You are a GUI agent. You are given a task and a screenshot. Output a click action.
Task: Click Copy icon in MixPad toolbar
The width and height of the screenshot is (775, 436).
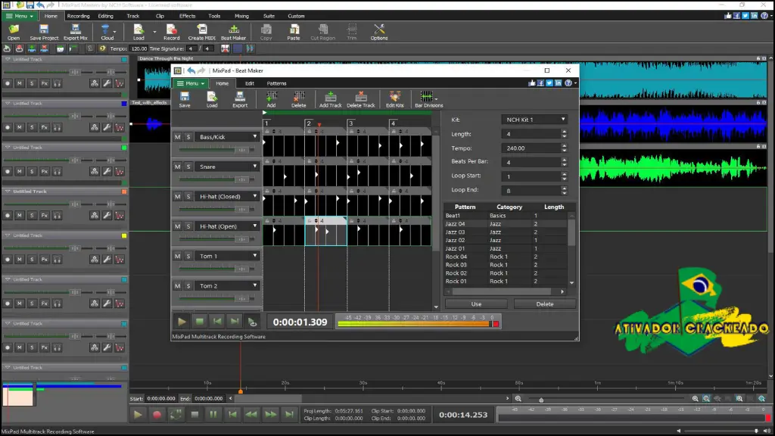point(266,32)
